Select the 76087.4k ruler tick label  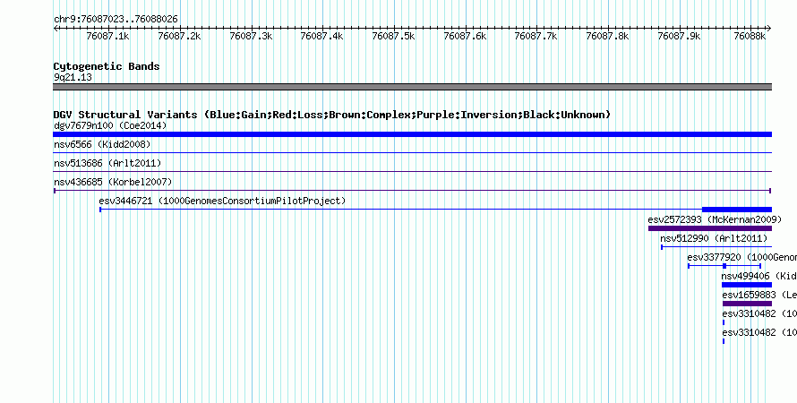pos(322,37)
